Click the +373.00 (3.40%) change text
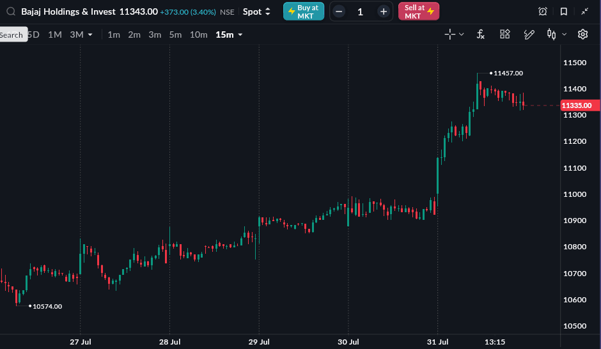The height and width of the screenshot is (349, 601). (x=188, y=12)
